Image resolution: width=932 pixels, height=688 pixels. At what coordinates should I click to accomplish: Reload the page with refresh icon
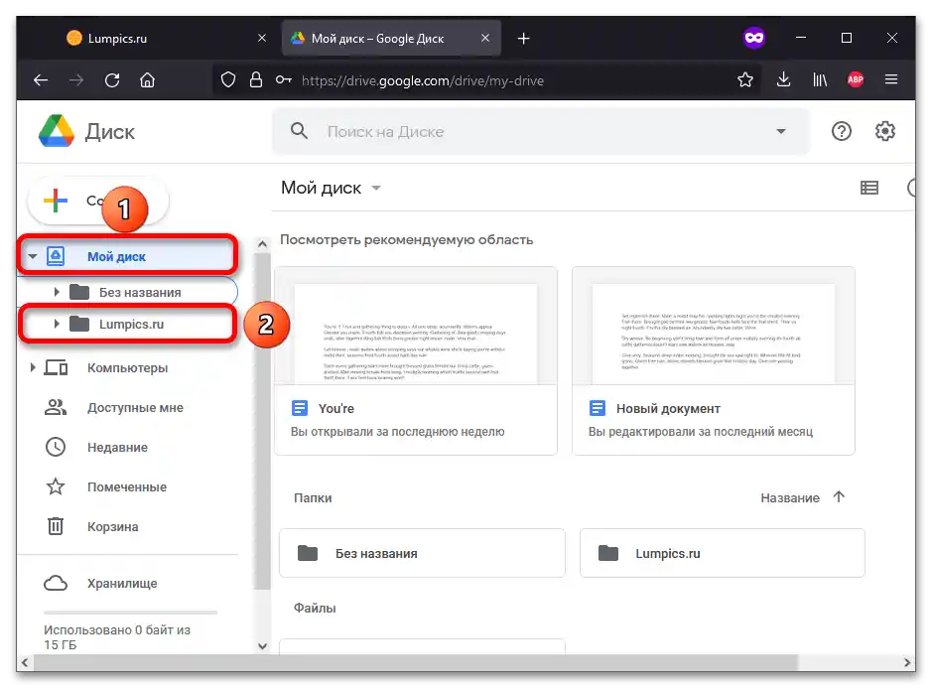112,79
